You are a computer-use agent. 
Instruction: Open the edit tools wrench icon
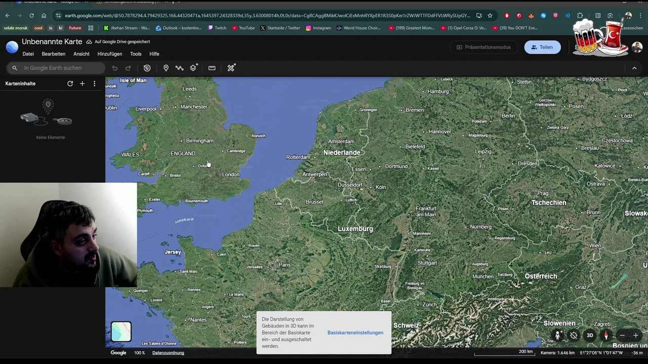(231, 68)
